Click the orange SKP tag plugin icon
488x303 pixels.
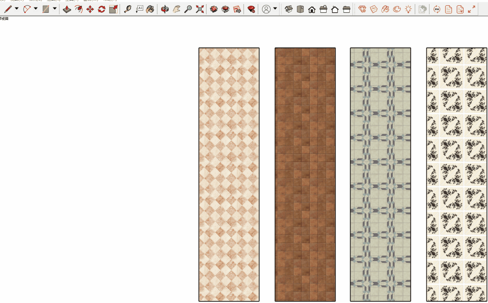(374, 9)
